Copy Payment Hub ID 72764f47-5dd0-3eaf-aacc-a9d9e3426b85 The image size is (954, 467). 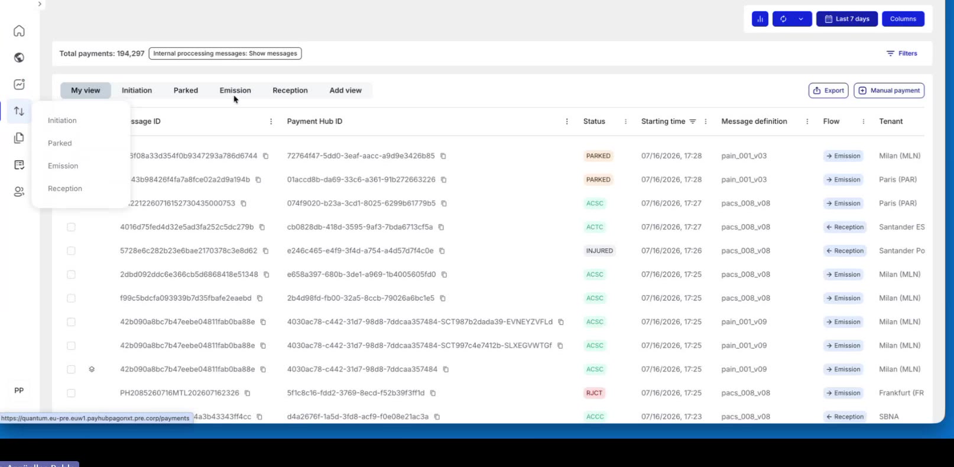[443, 156]
